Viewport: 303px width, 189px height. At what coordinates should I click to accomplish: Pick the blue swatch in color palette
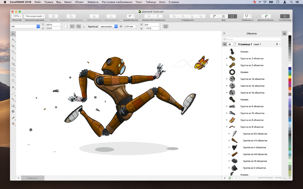coord(290,69)
